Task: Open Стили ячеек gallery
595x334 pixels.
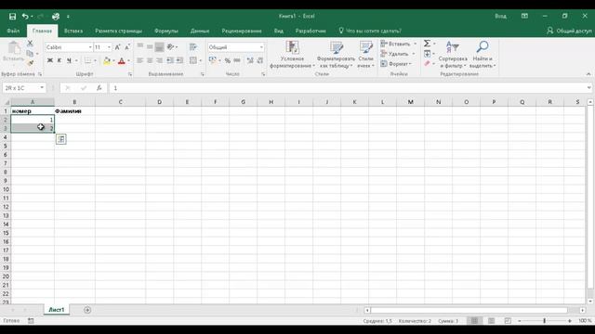Action: tap(365, 55)
